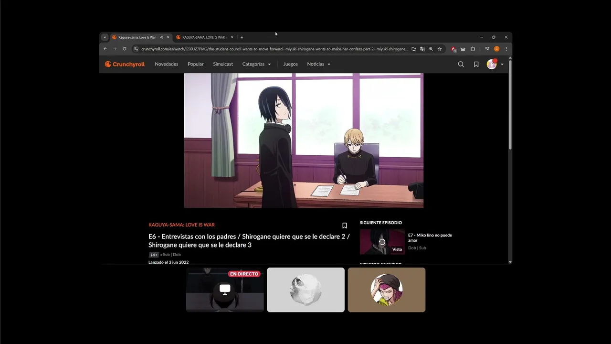
Task: Open the Crunchyroll home logo
Action: (x=125, y=64)
